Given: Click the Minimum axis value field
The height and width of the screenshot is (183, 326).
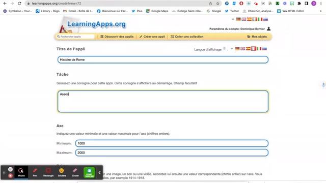Looking at the screenshot, I should point(172,143).
